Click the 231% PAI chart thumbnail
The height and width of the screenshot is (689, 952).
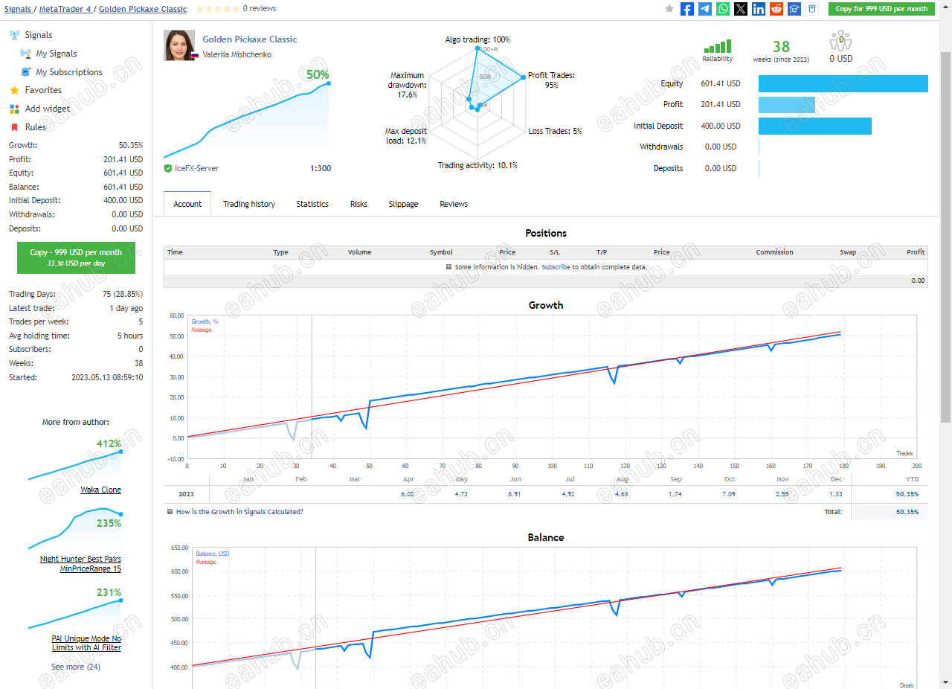[76, 608]
